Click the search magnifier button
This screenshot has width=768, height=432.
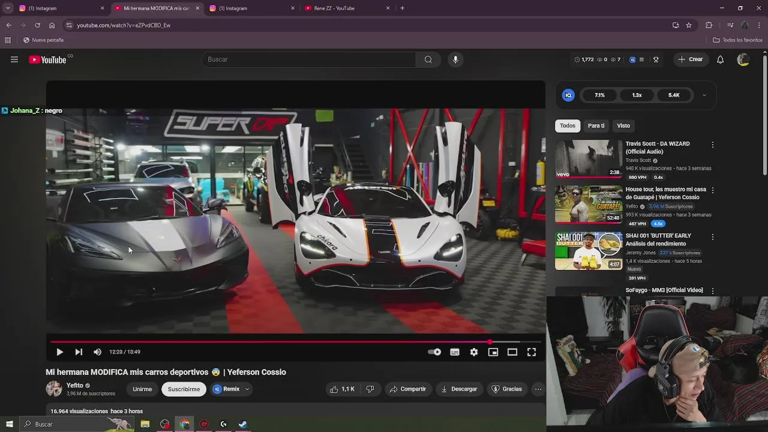(428, 59)
